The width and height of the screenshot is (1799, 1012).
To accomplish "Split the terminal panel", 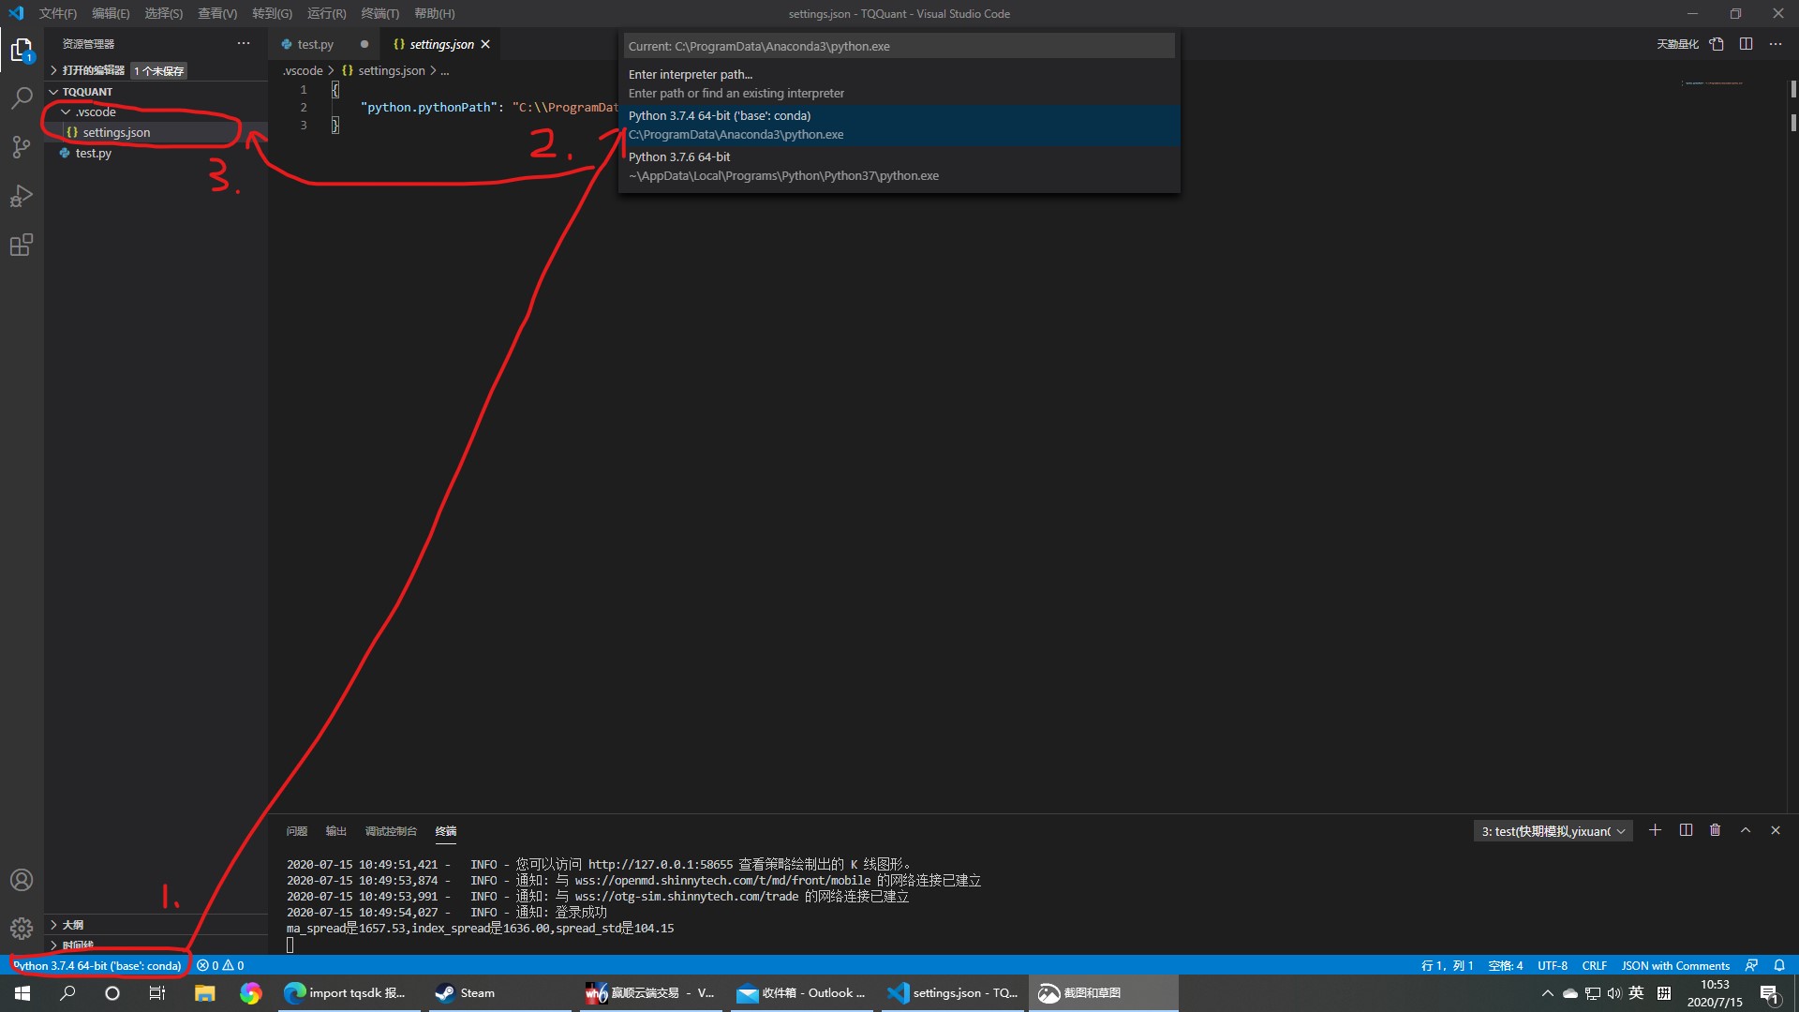I will coord(1686,830).
